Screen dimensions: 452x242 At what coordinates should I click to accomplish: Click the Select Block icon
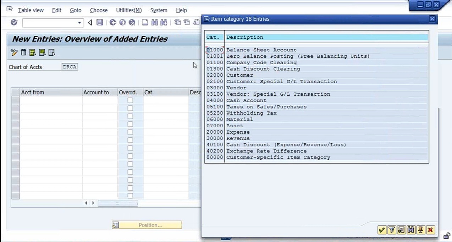(x=42, y=53)
